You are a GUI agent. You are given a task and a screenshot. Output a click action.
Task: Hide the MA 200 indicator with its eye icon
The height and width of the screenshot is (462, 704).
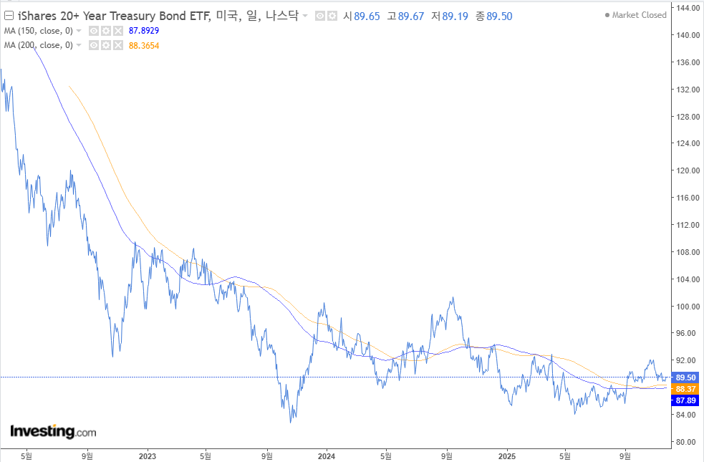pyautogui.click(x=93, y=45)
